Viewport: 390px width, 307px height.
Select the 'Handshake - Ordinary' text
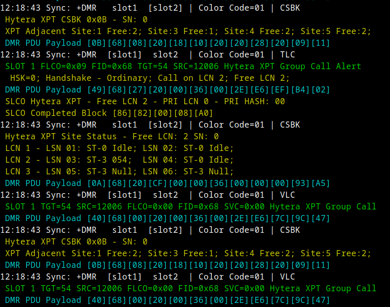[97, 78]
